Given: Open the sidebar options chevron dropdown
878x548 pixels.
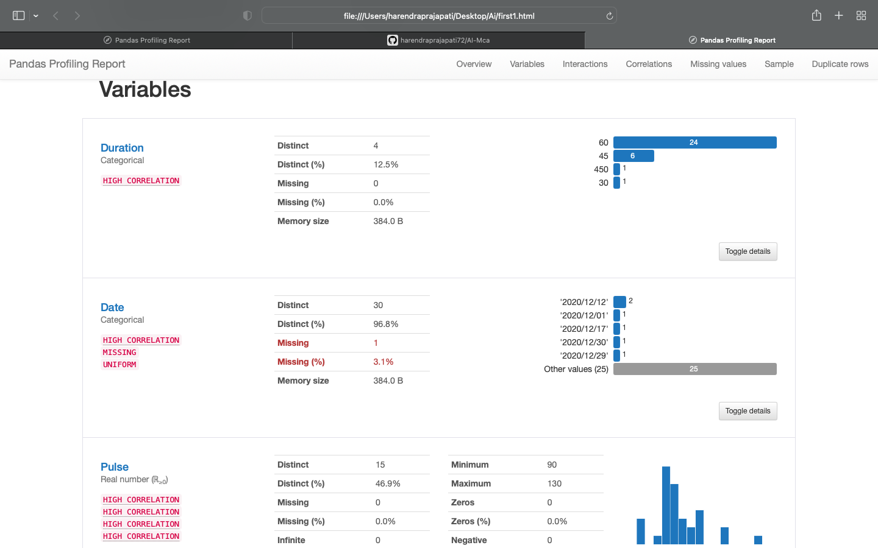Looking at the screenshot, I should coord(35,15).
